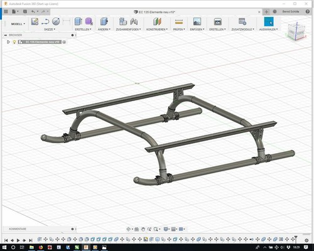Click the purple Create Form icon
Screen dimensions: 314x251
[x=89, y=21]
